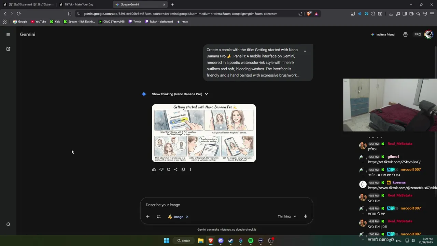Share the Gemini response

pyautogui.click(x=176, y=169)
